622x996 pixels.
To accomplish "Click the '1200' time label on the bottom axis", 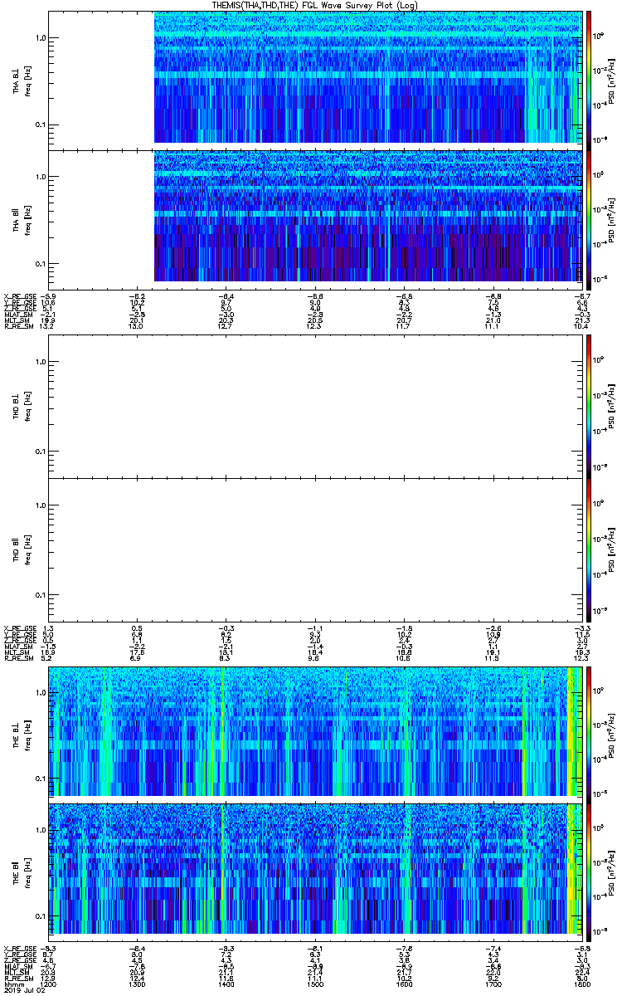I will point(47,984).
